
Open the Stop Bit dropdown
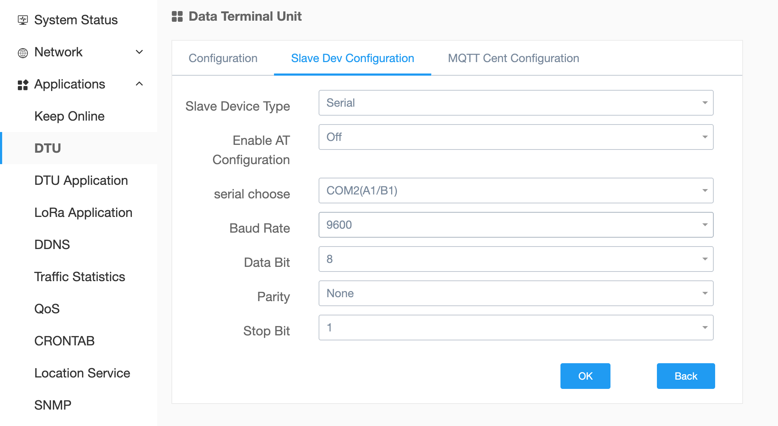516,328
